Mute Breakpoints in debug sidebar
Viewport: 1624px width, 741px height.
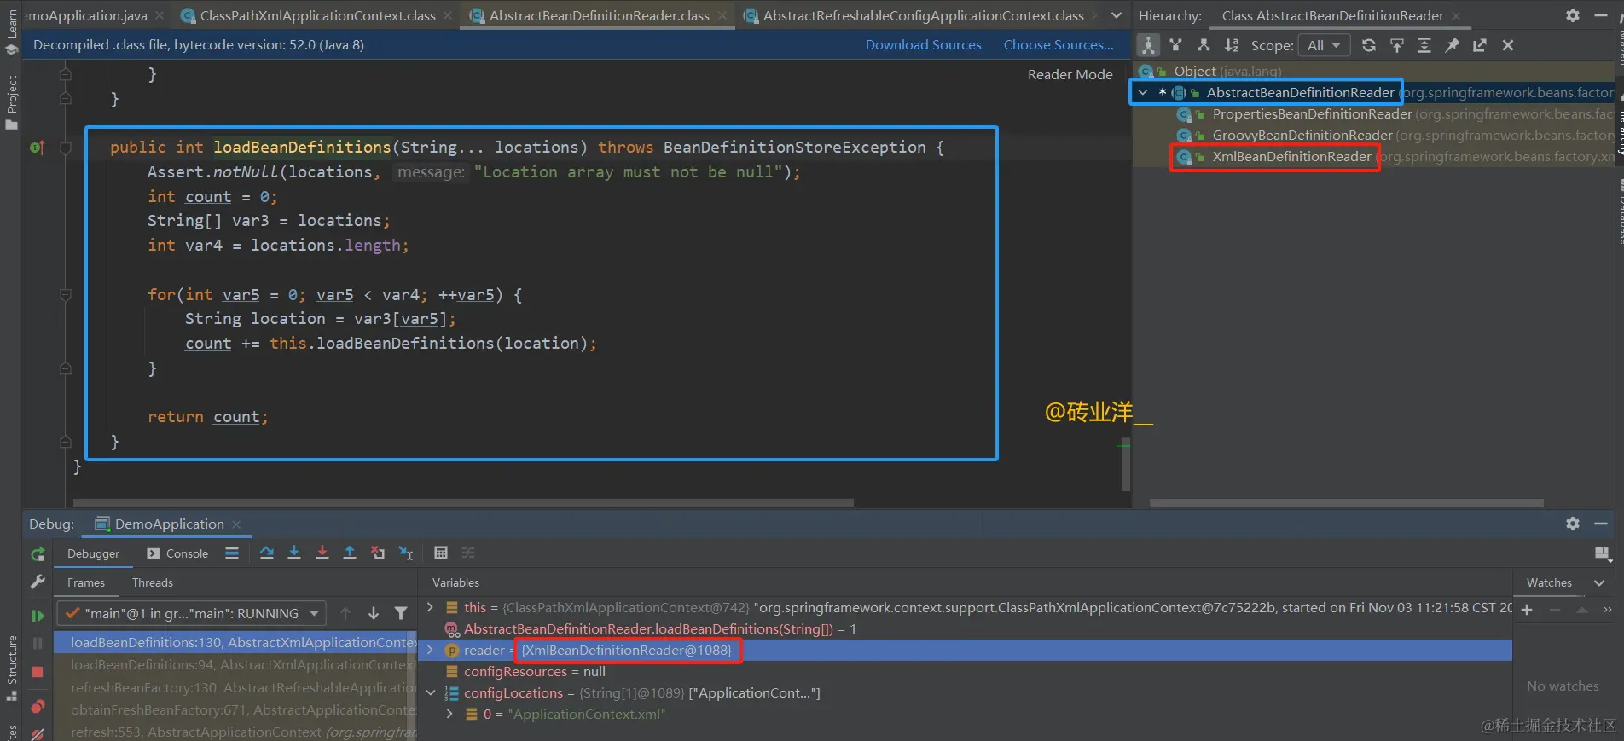pyautogui.click(x=38, y=733)
